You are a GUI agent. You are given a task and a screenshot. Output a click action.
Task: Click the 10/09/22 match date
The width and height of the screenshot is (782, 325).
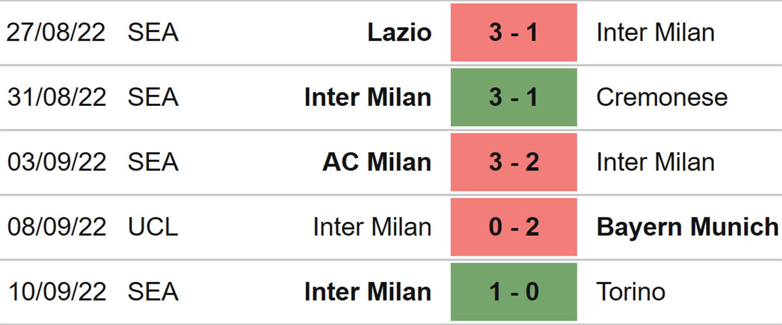click(56, 292)
